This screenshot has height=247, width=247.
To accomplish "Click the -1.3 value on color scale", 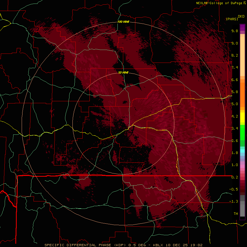I will (234, 201).
